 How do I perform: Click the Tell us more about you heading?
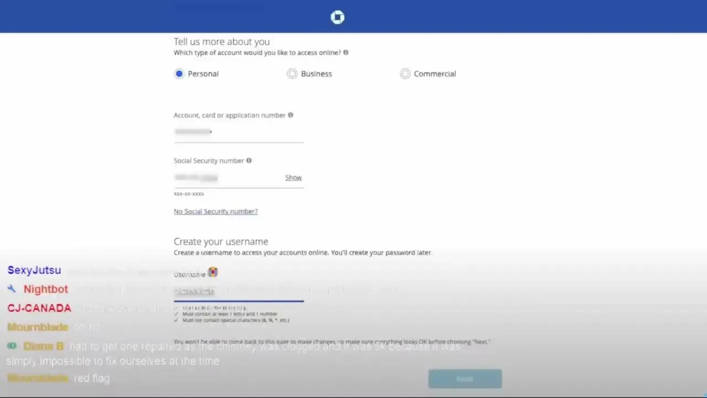pyautogui.click(x=221, y=41)
